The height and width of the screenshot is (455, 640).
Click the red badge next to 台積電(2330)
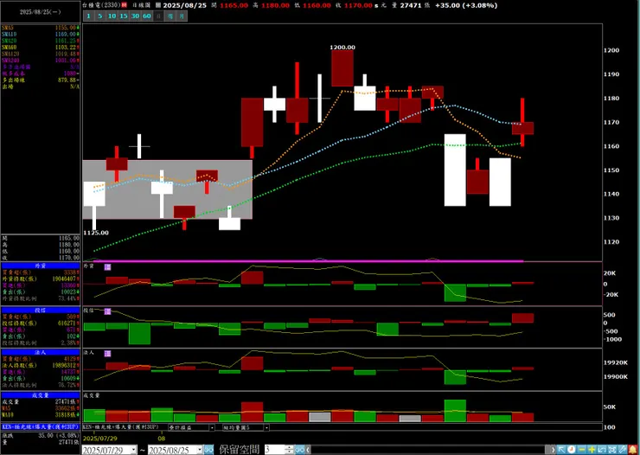124,5
